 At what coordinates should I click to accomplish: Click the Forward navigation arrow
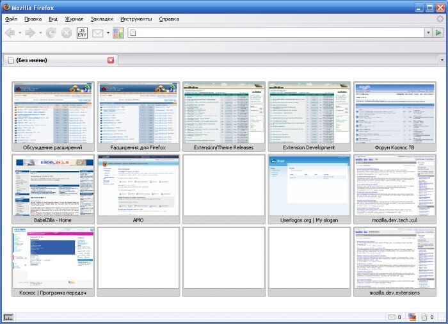(x=30, y=33)
